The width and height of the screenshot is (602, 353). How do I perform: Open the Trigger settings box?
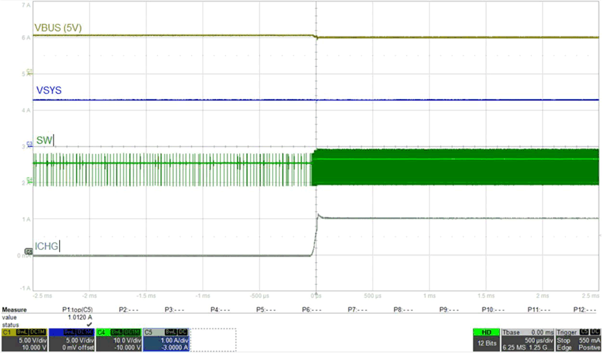point(578,339)
